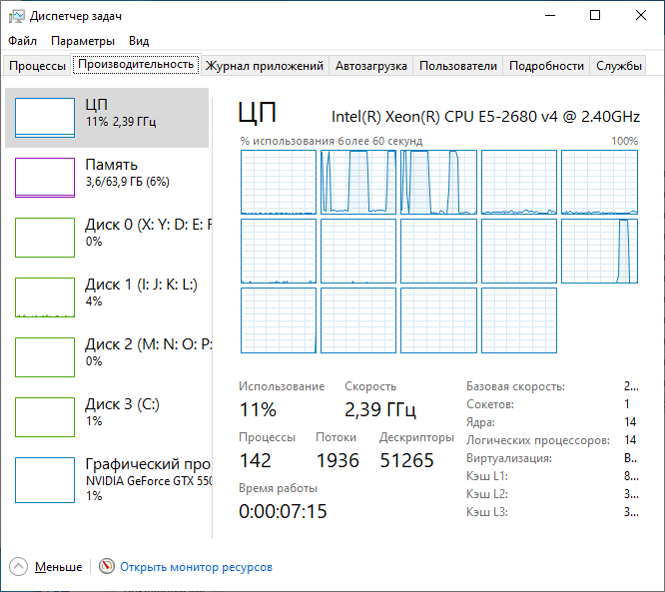This screenshot has height=592, width=665.
Task: Select the ЦП mini graph thumbnail
Action: tap(44, 118)
